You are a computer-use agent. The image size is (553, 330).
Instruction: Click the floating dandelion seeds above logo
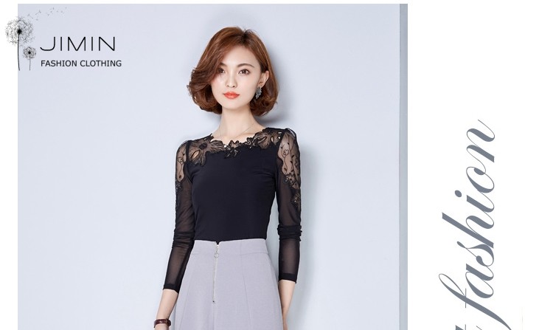click(49, 13)
